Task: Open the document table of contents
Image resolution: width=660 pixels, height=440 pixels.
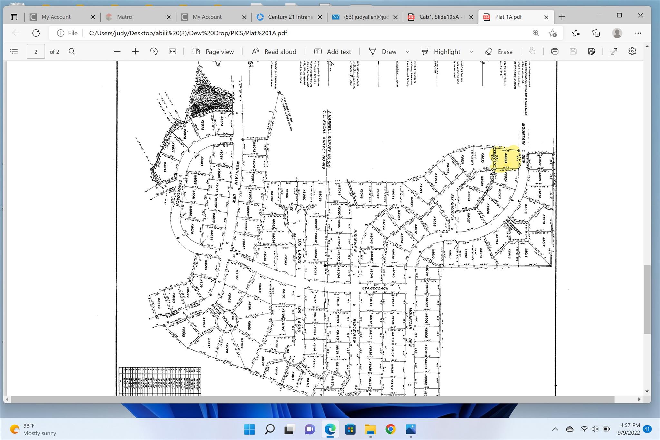Action: (x=14, y=51)
